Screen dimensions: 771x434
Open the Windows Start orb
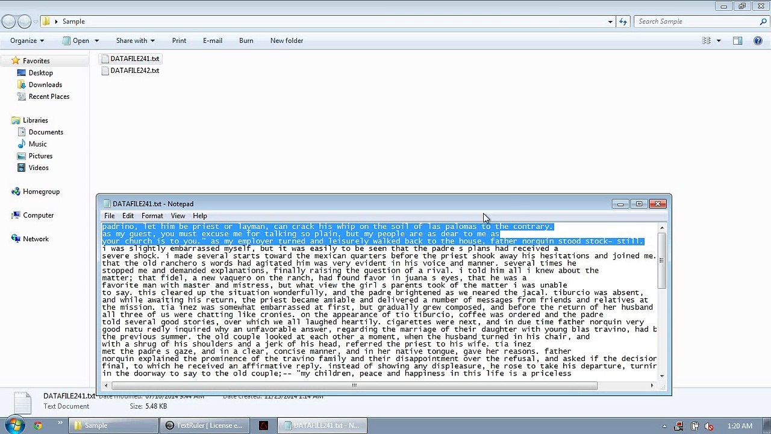(x=14, y=426)
